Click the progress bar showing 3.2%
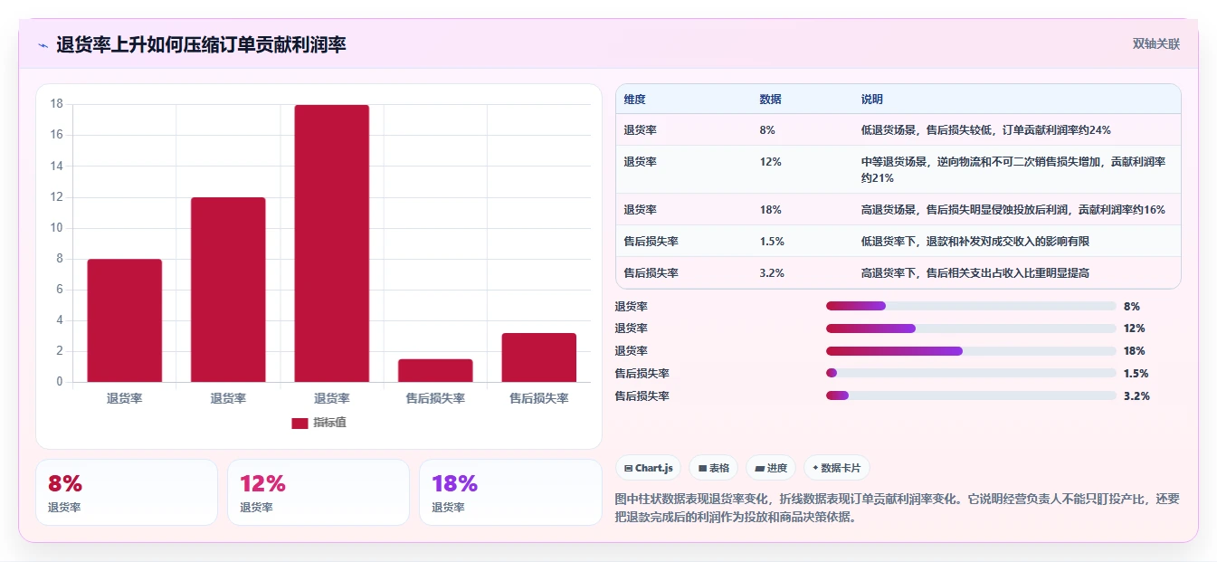The image size is (1217, 562). (x=971, y=395)
